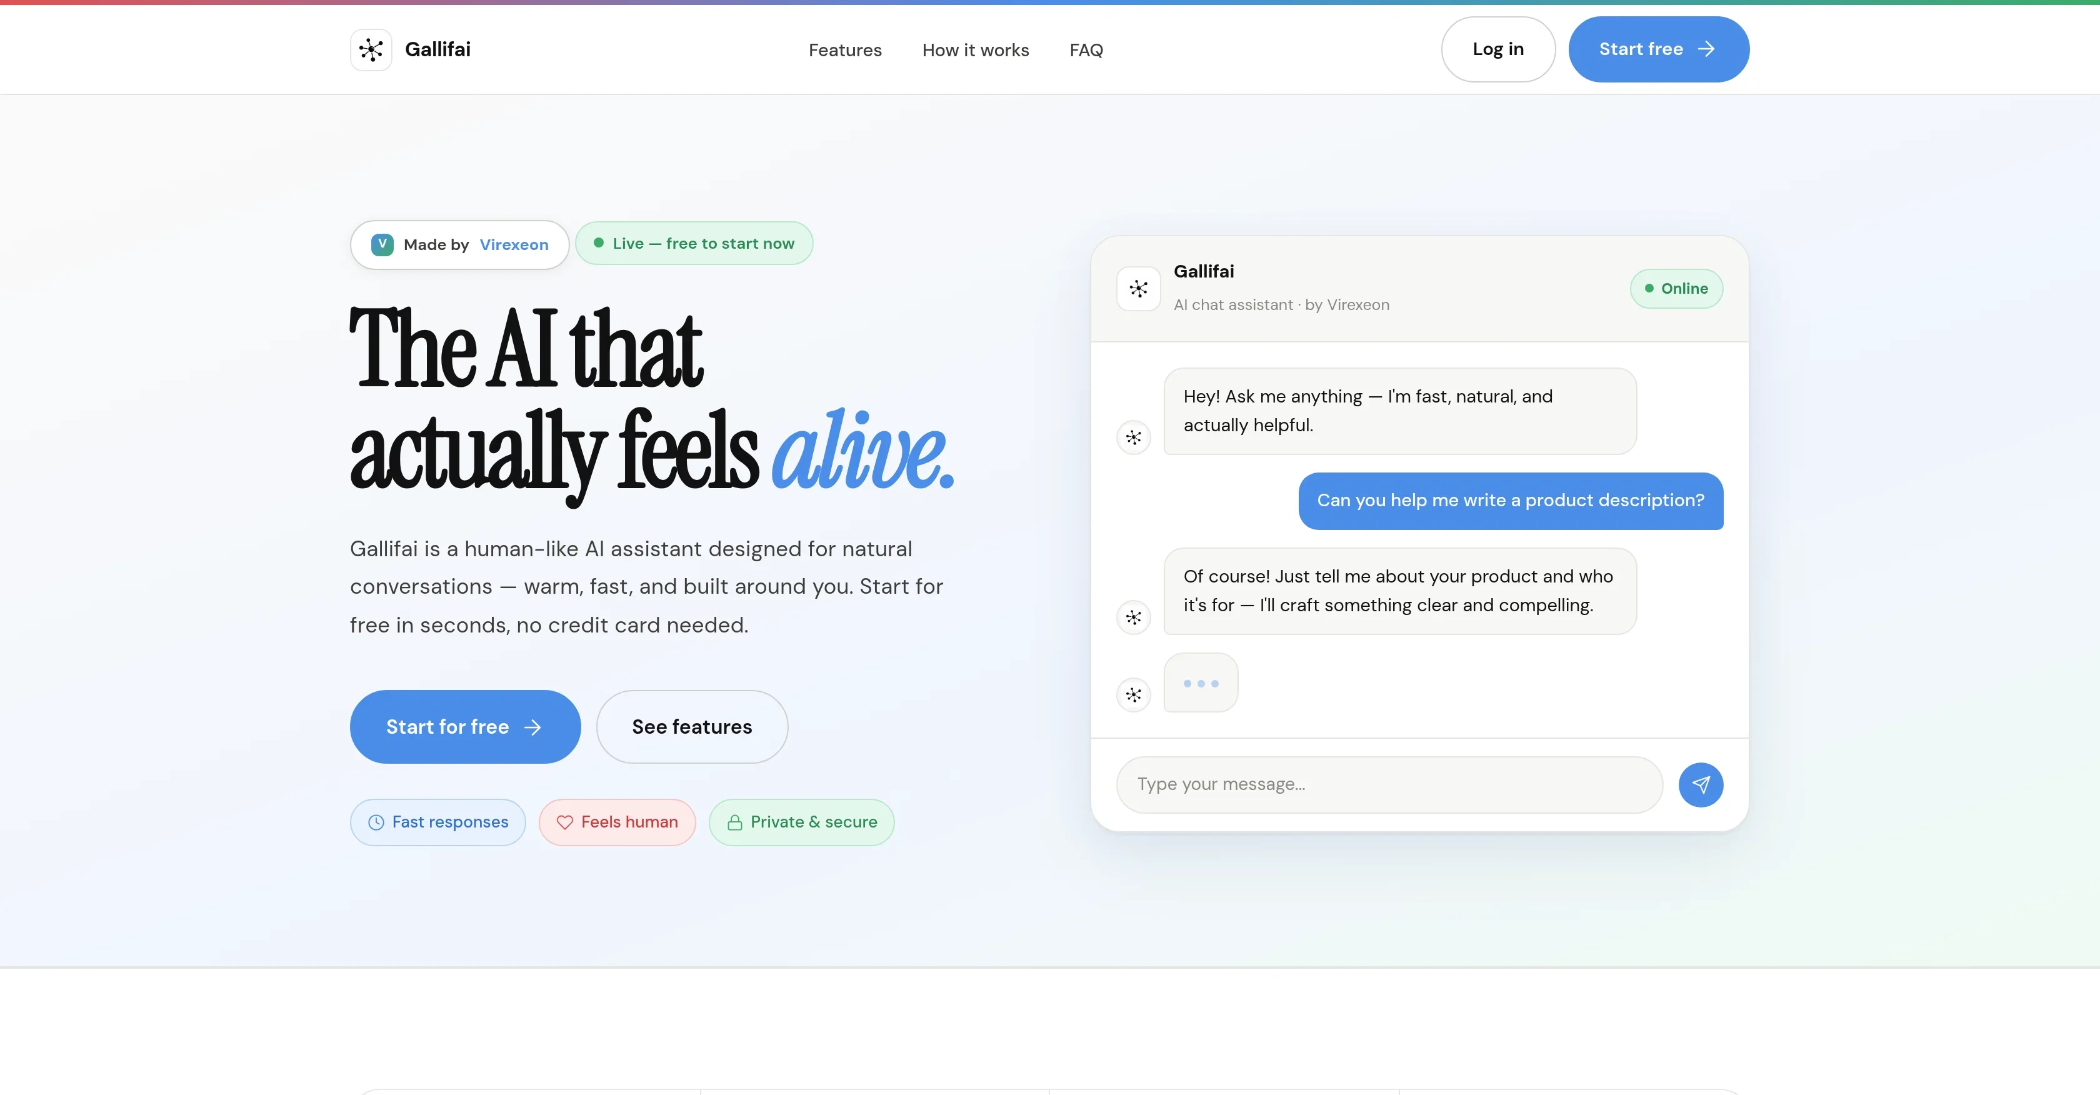Click the See features button
This screenshot has width=2100, height=1095.
[x=692, y=726]
